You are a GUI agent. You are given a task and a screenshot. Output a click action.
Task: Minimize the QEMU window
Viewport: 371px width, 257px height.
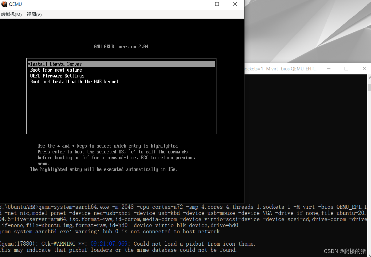point(199,4)
